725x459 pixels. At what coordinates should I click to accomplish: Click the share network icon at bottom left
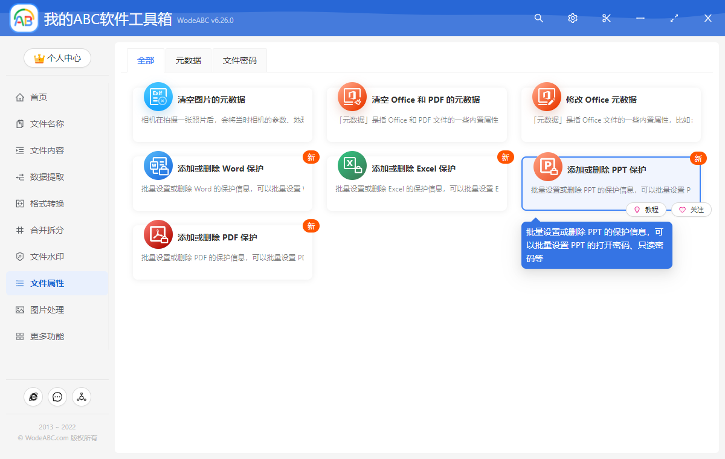pos(82,397)
